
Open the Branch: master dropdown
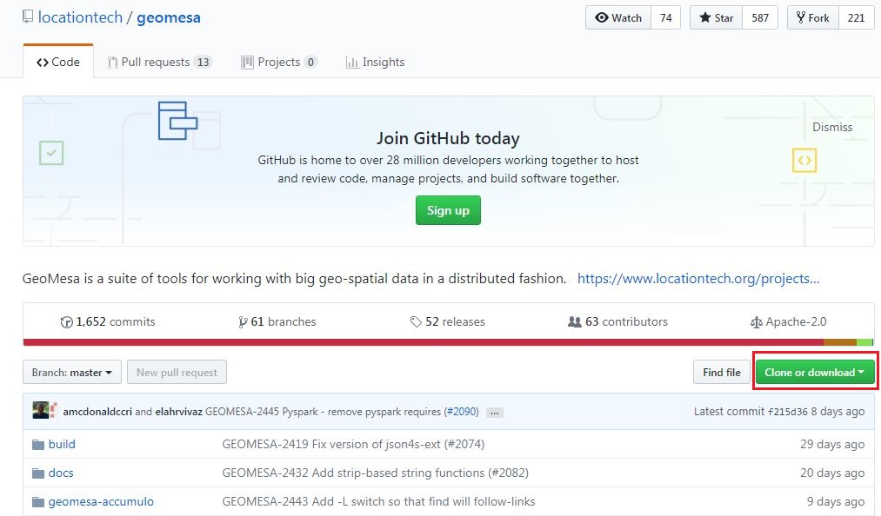72,373
